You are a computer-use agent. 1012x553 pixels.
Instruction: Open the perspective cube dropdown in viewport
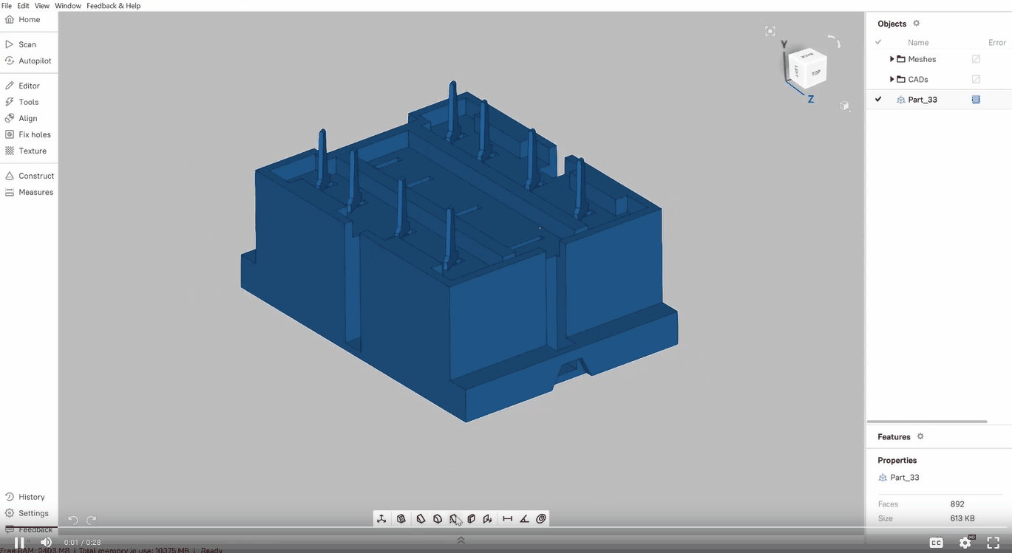(844, 106)
